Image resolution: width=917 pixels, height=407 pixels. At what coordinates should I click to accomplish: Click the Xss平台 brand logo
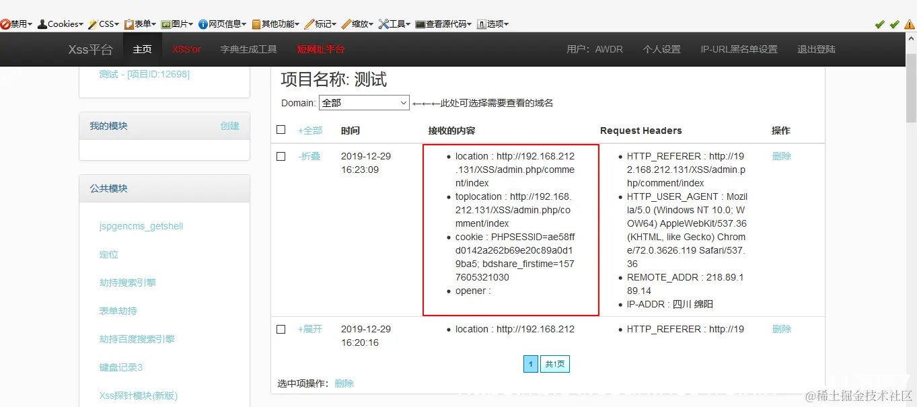90,49
